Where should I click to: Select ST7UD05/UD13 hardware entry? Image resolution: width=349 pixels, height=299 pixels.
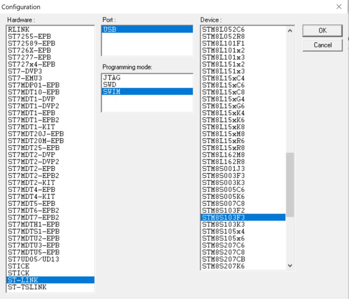(25, 259)
